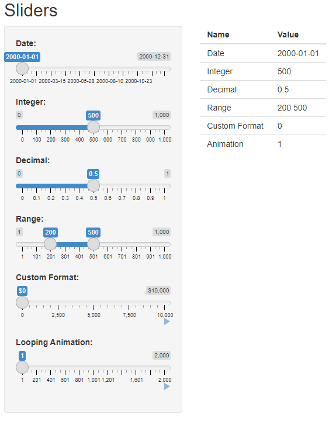Click the $10,000 max label

point(158,290)
